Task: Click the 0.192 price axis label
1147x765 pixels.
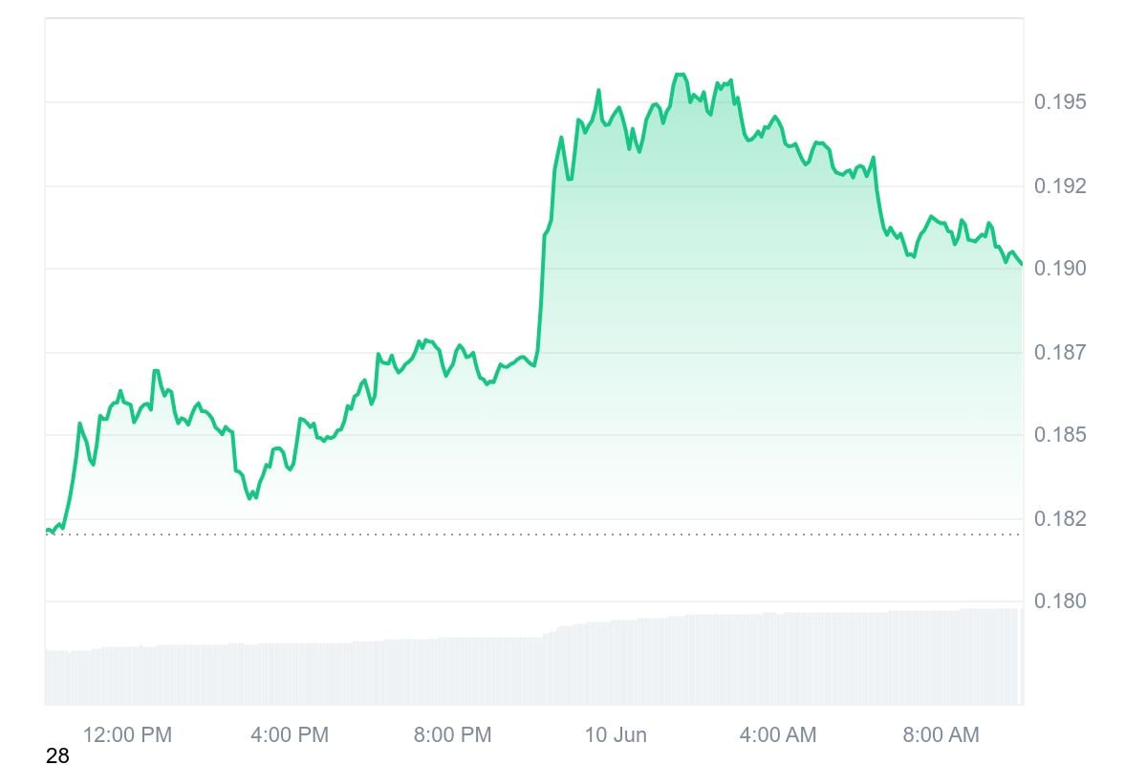Action: [x=1060, y=186]
